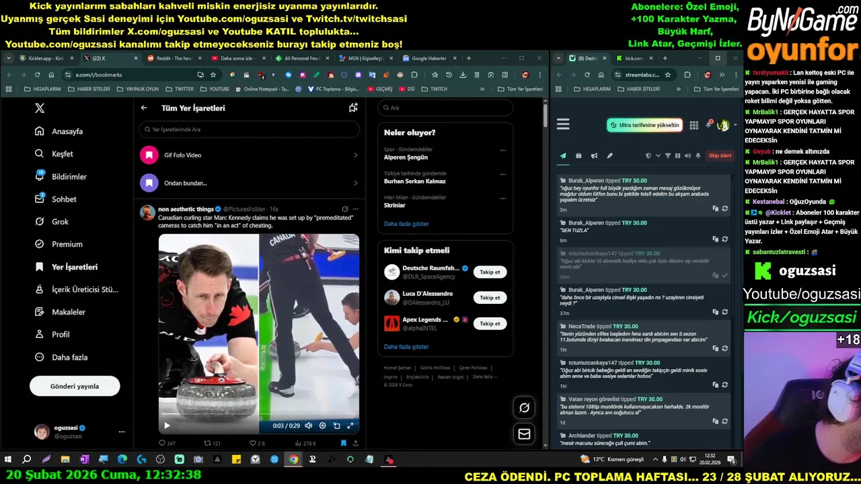Mute the curling video volume
The height and width of the screenshot is (484, 861).
[x=308, y=426]
